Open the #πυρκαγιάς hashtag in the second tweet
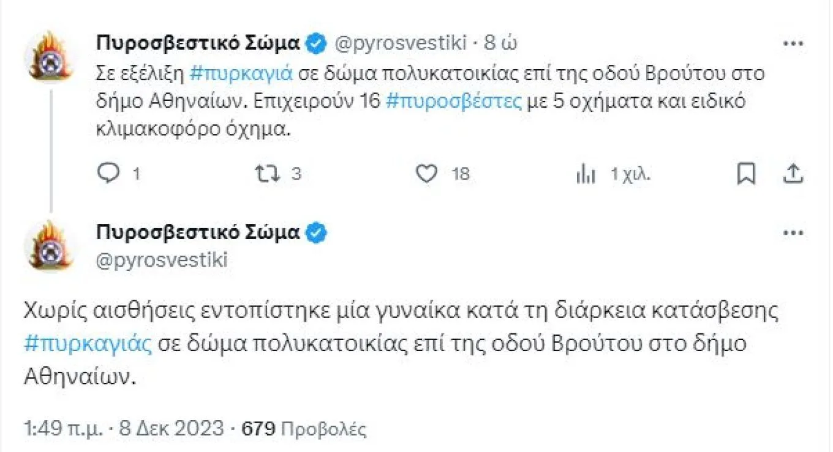 [x=88, y=343]
